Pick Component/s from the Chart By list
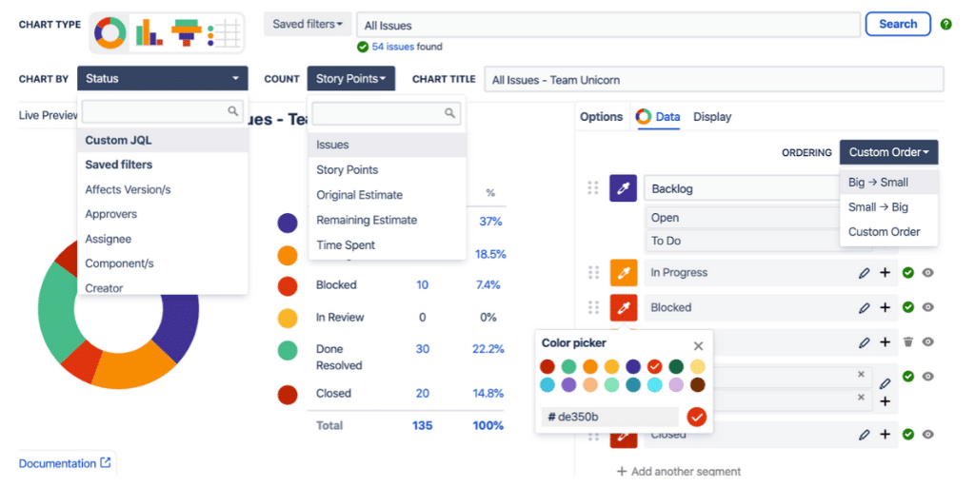This screenshot has height=487, width=975. point(162,263)
